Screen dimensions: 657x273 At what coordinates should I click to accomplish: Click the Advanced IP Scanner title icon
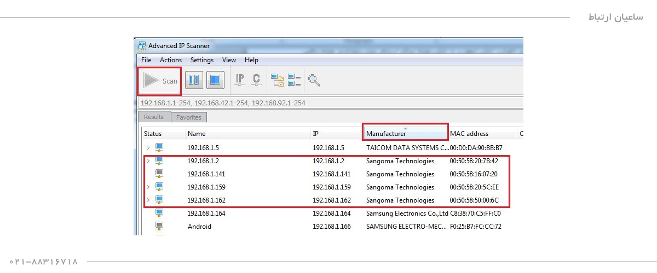[142, 46]
